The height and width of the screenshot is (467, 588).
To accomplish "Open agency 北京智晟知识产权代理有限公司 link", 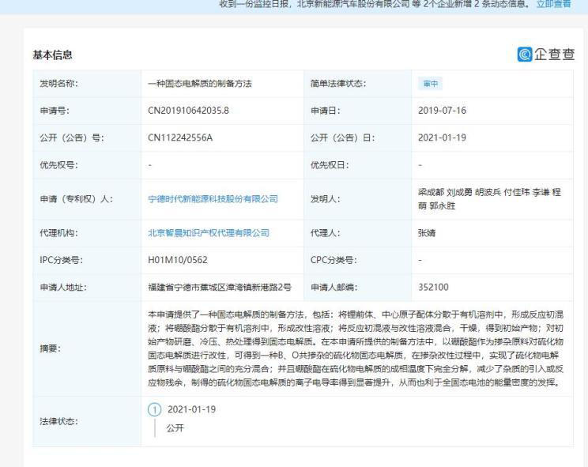I will coord(209,233).
